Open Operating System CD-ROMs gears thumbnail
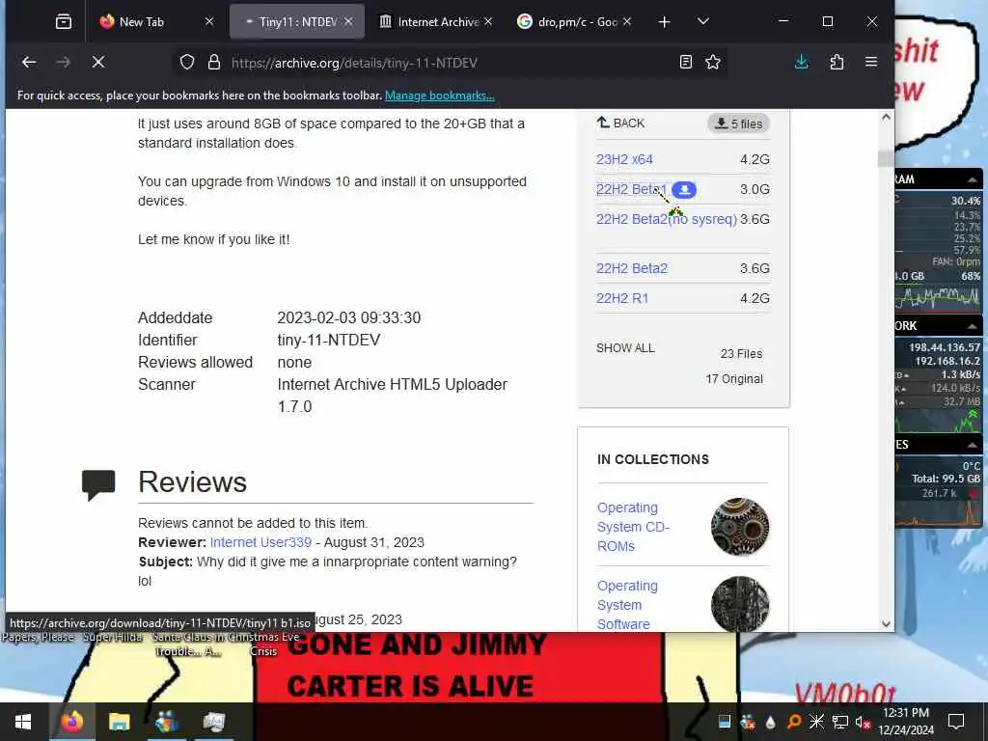Screen dimensions: 988x741 point(740,527)
